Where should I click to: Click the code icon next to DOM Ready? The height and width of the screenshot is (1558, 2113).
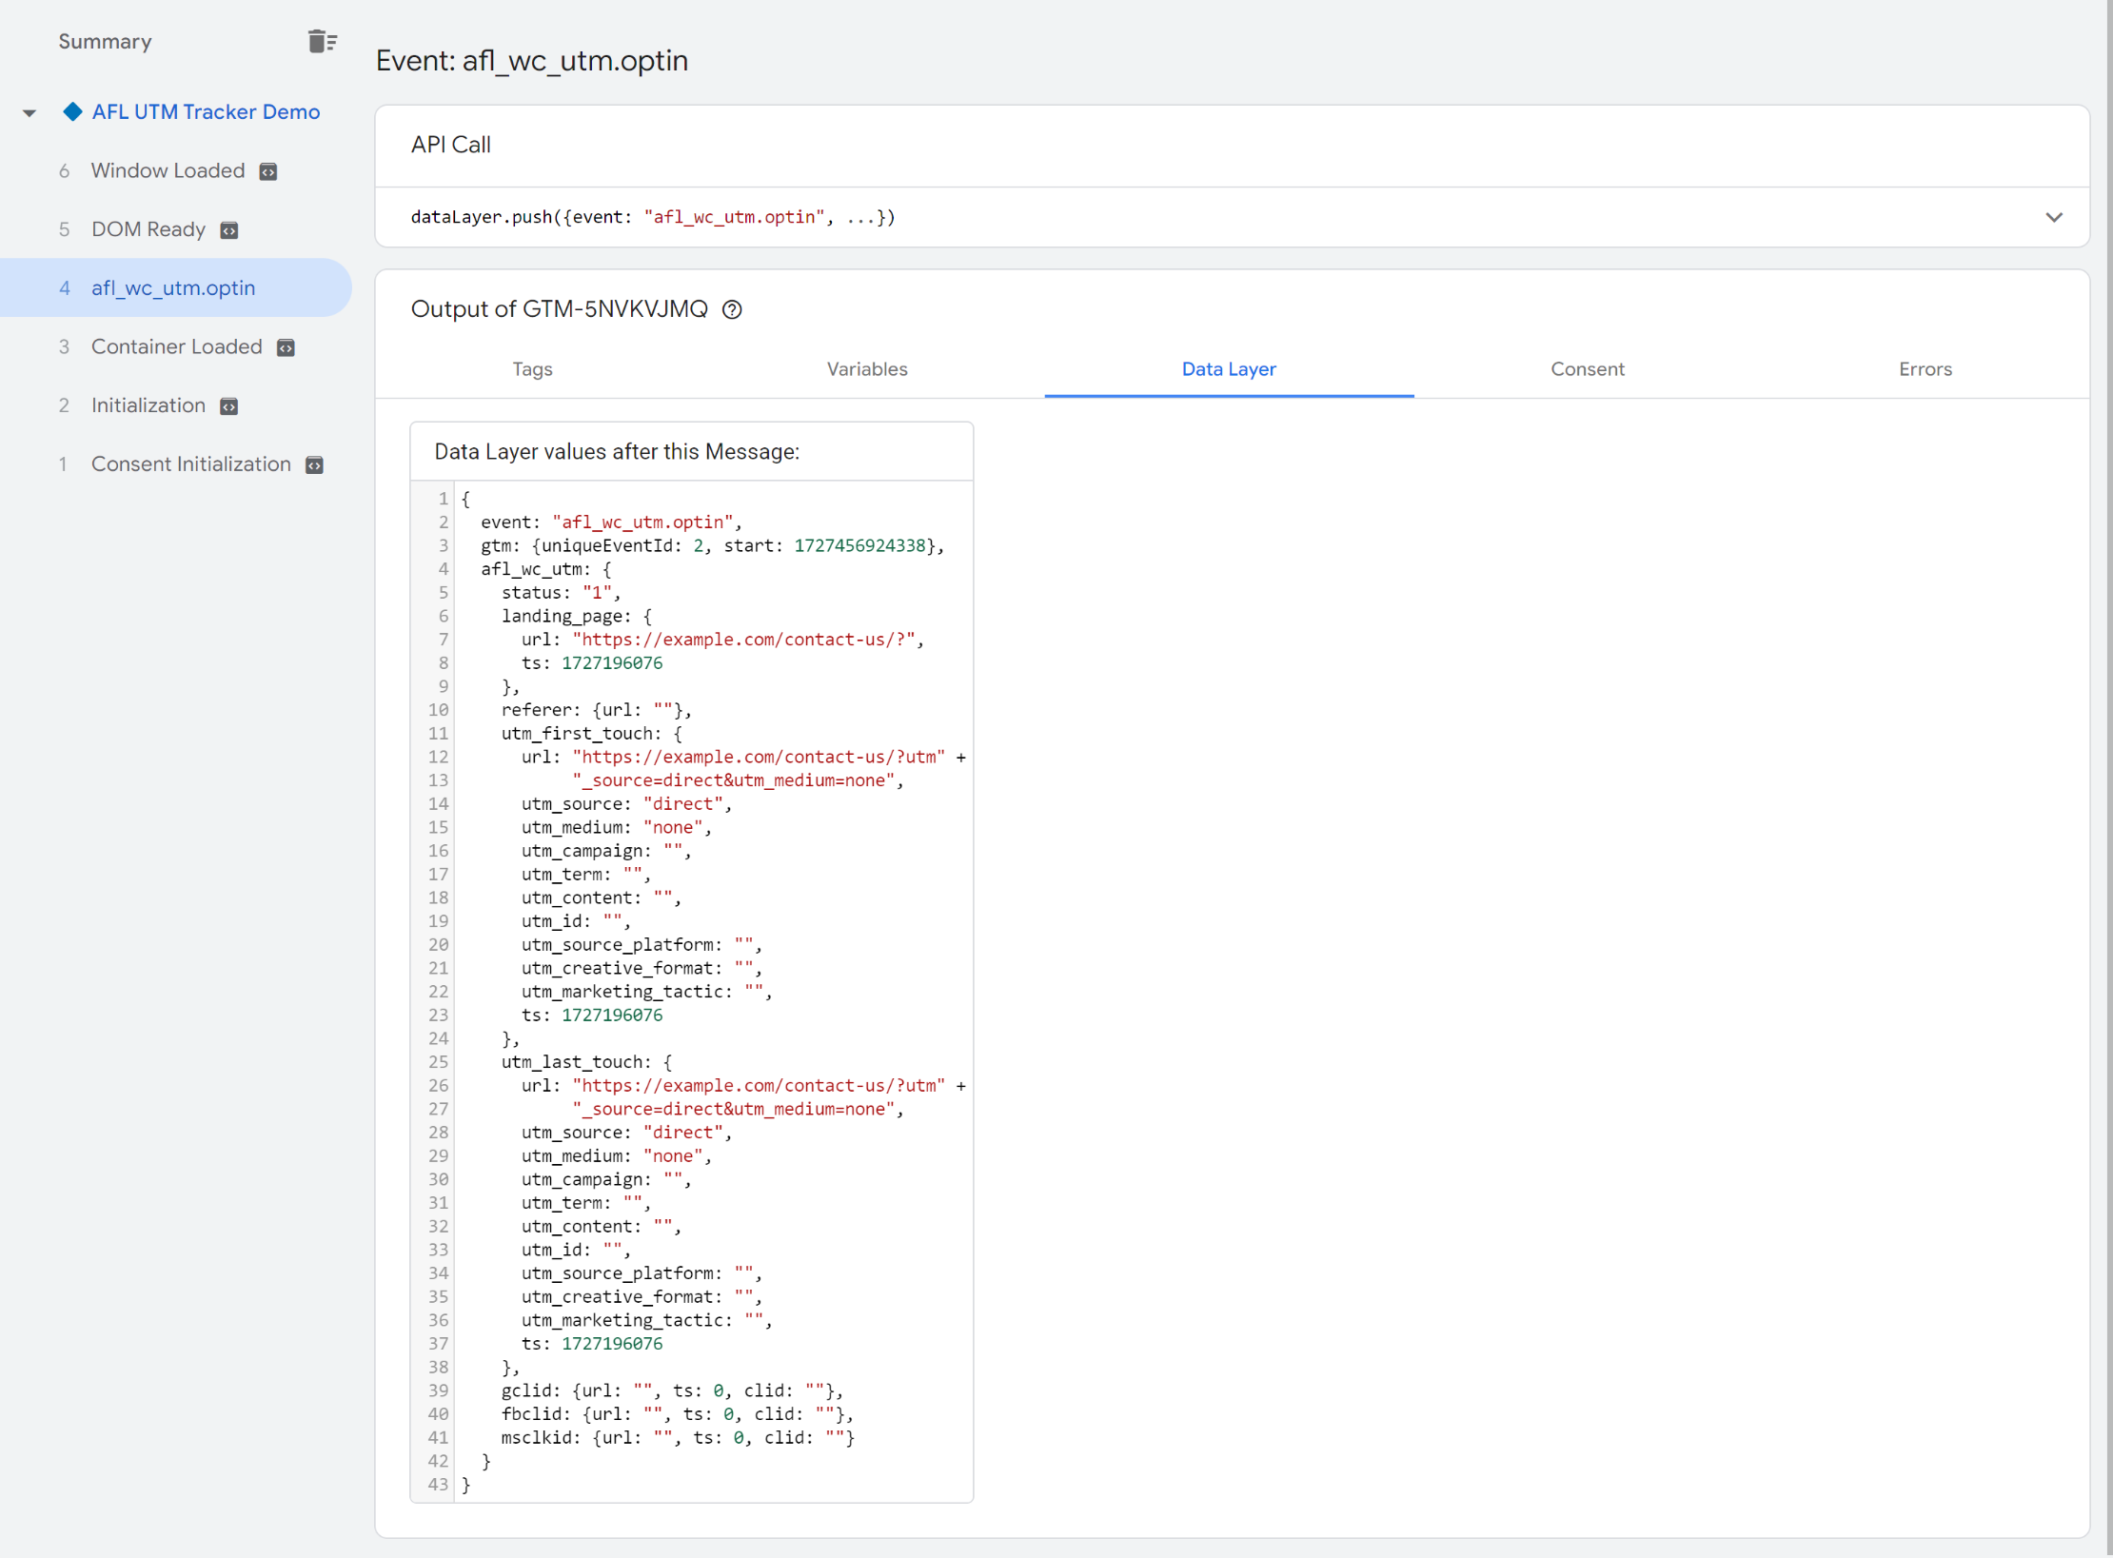[x=229, y=230]
